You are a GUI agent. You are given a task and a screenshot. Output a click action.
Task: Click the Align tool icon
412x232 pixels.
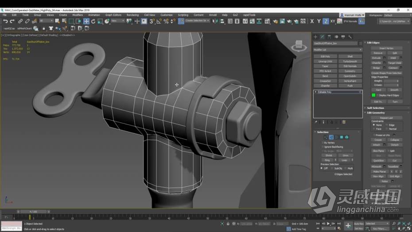click(222, 21)
